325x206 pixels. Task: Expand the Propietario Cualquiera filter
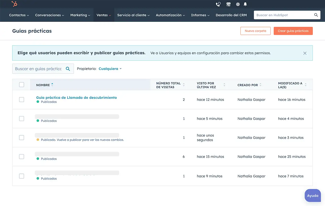coord(110,69)
